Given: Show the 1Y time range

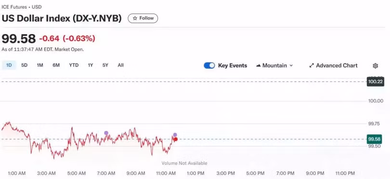Looking at the screenshot, I should tap(91, 65).
